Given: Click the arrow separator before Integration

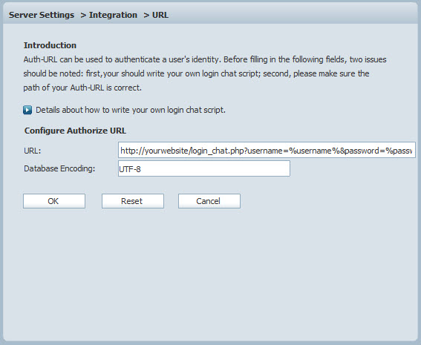Looking at the screenshot, I should [x=83, y=16].
